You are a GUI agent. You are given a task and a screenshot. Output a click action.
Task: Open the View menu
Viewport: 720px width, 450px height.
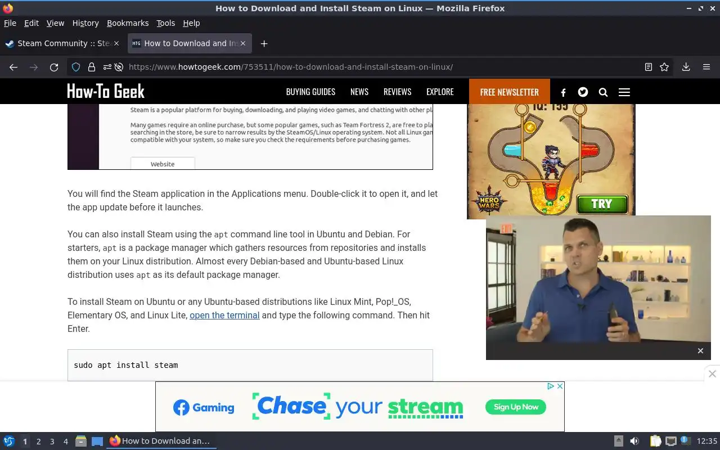coord(55,23)
